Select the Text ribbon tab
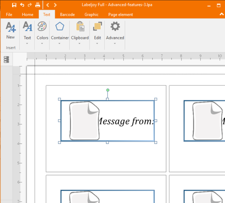The width and height of the screenshot is (225, 203). [x=47, y=14]
